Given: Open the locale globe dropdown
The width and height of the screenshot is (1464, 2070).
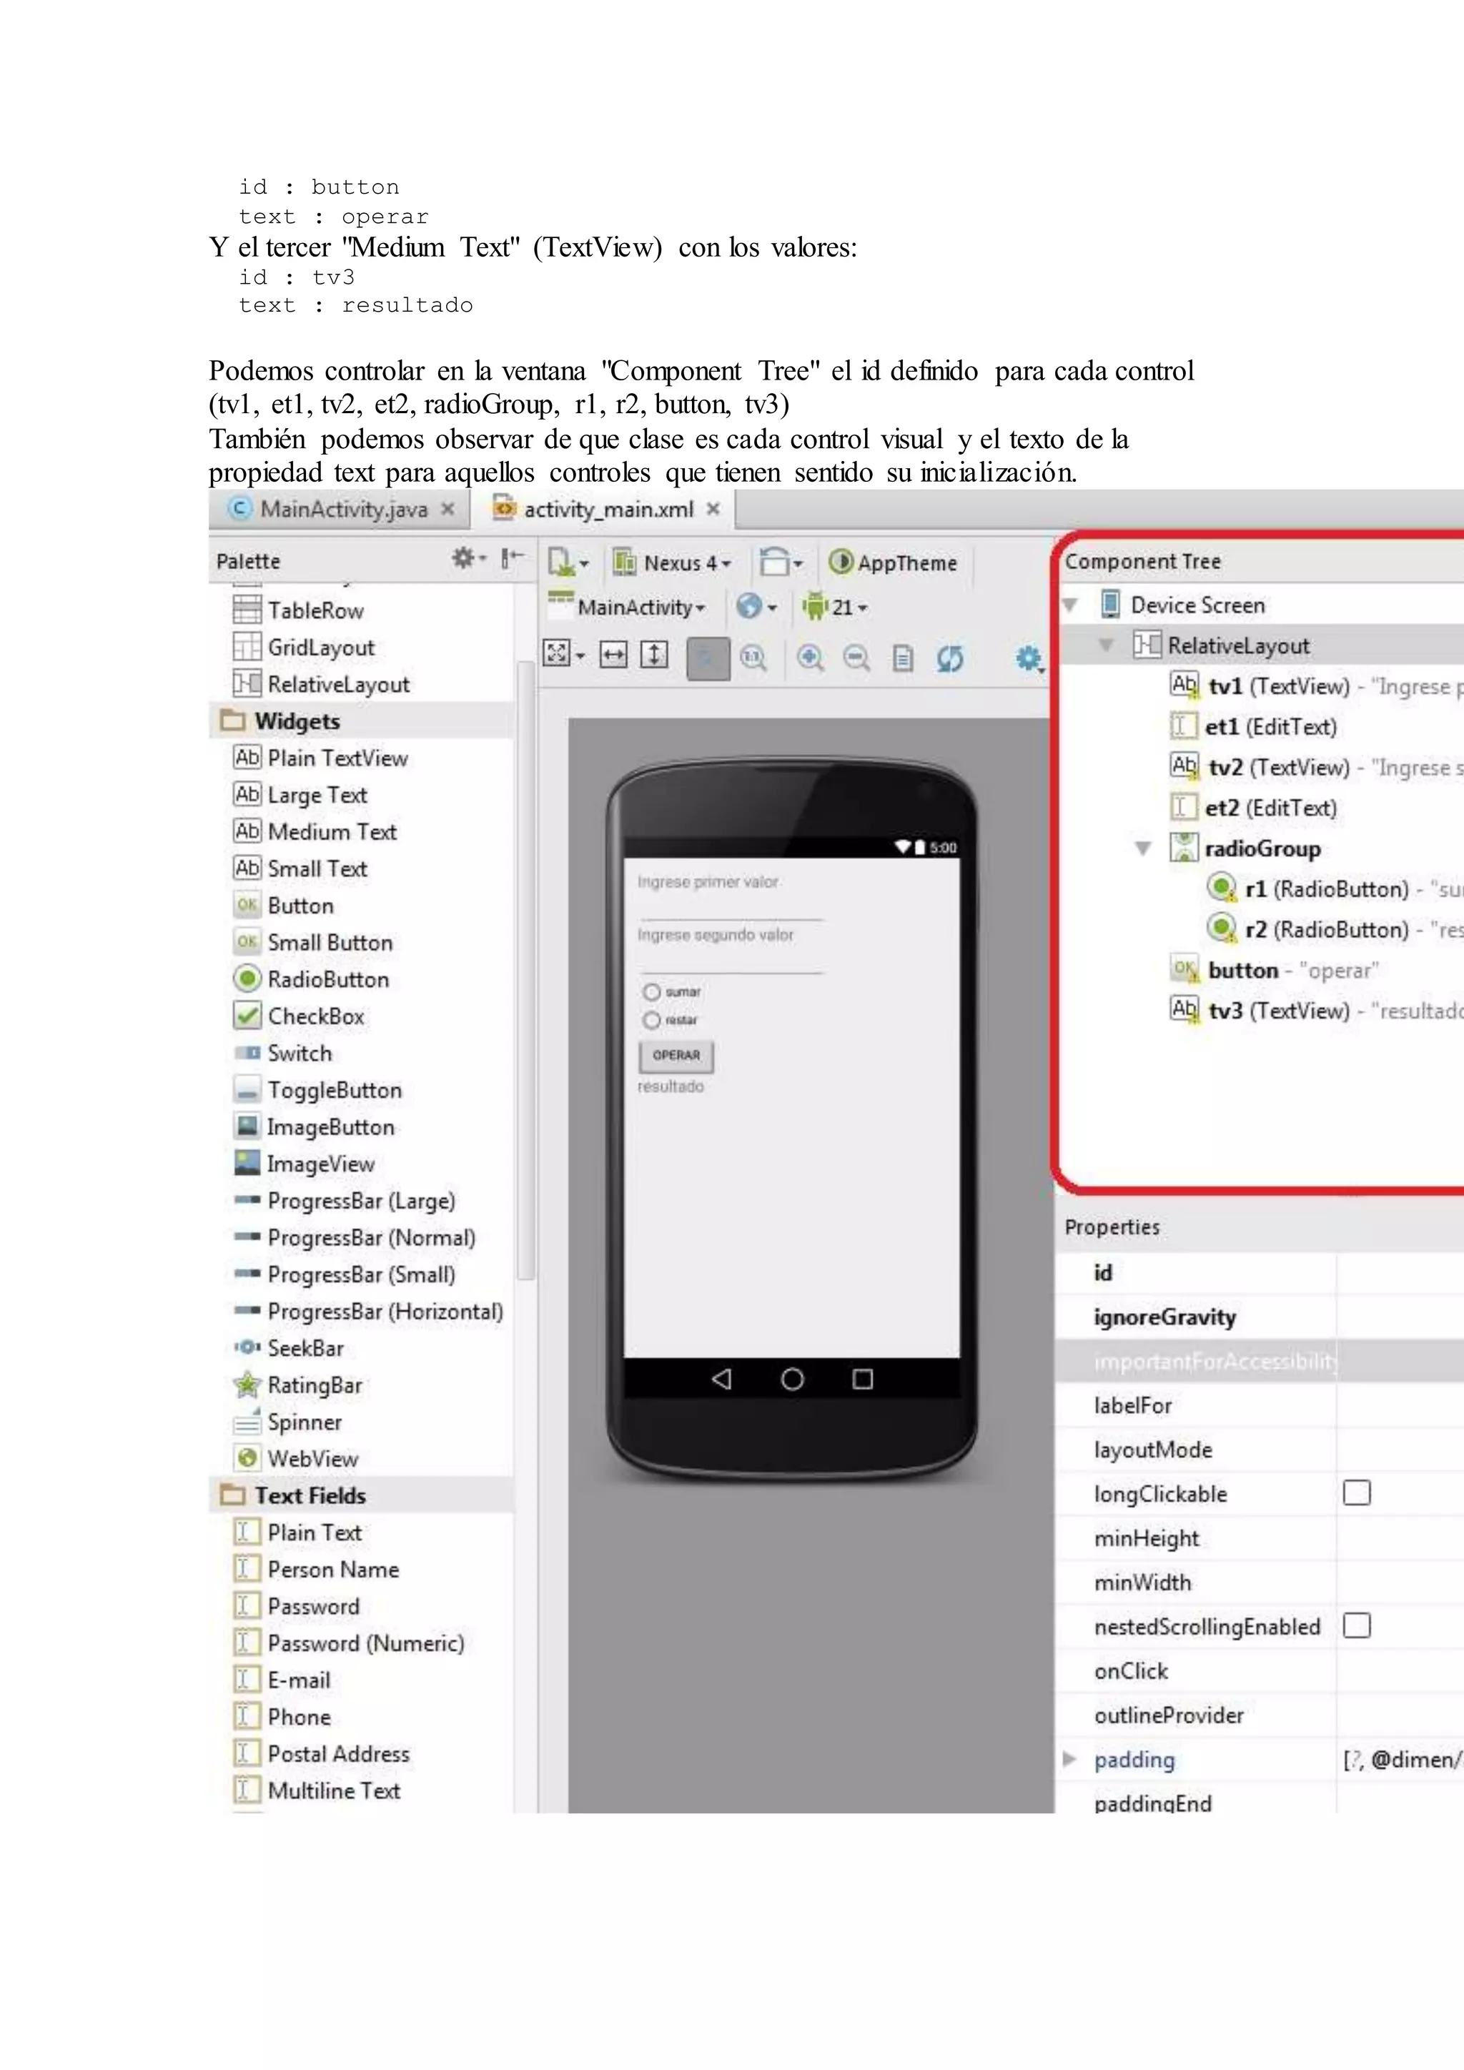Looking at the screenshot, I should 756,607.
